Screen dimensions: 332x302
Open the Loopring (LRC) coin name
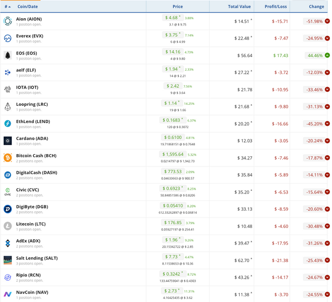(x=32, y=104)
